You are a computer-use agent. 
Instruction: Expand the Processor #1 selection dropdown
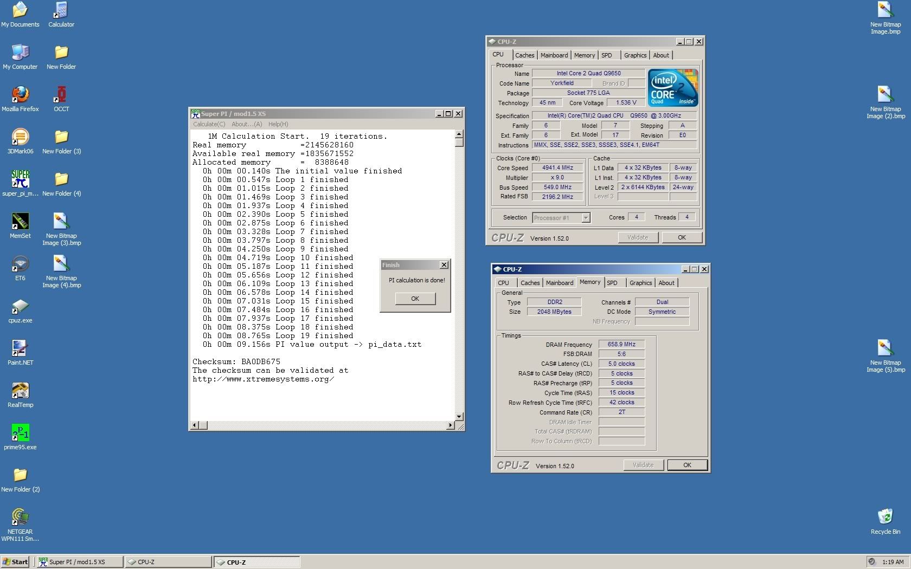[586, 217]
